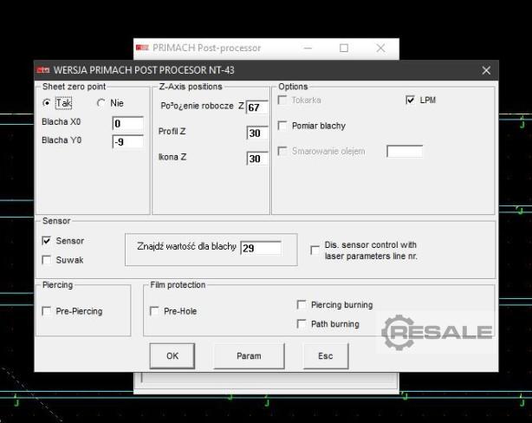Close the WERSJA PRIMACH POST PROCESOR dialog

coord(486,70)
